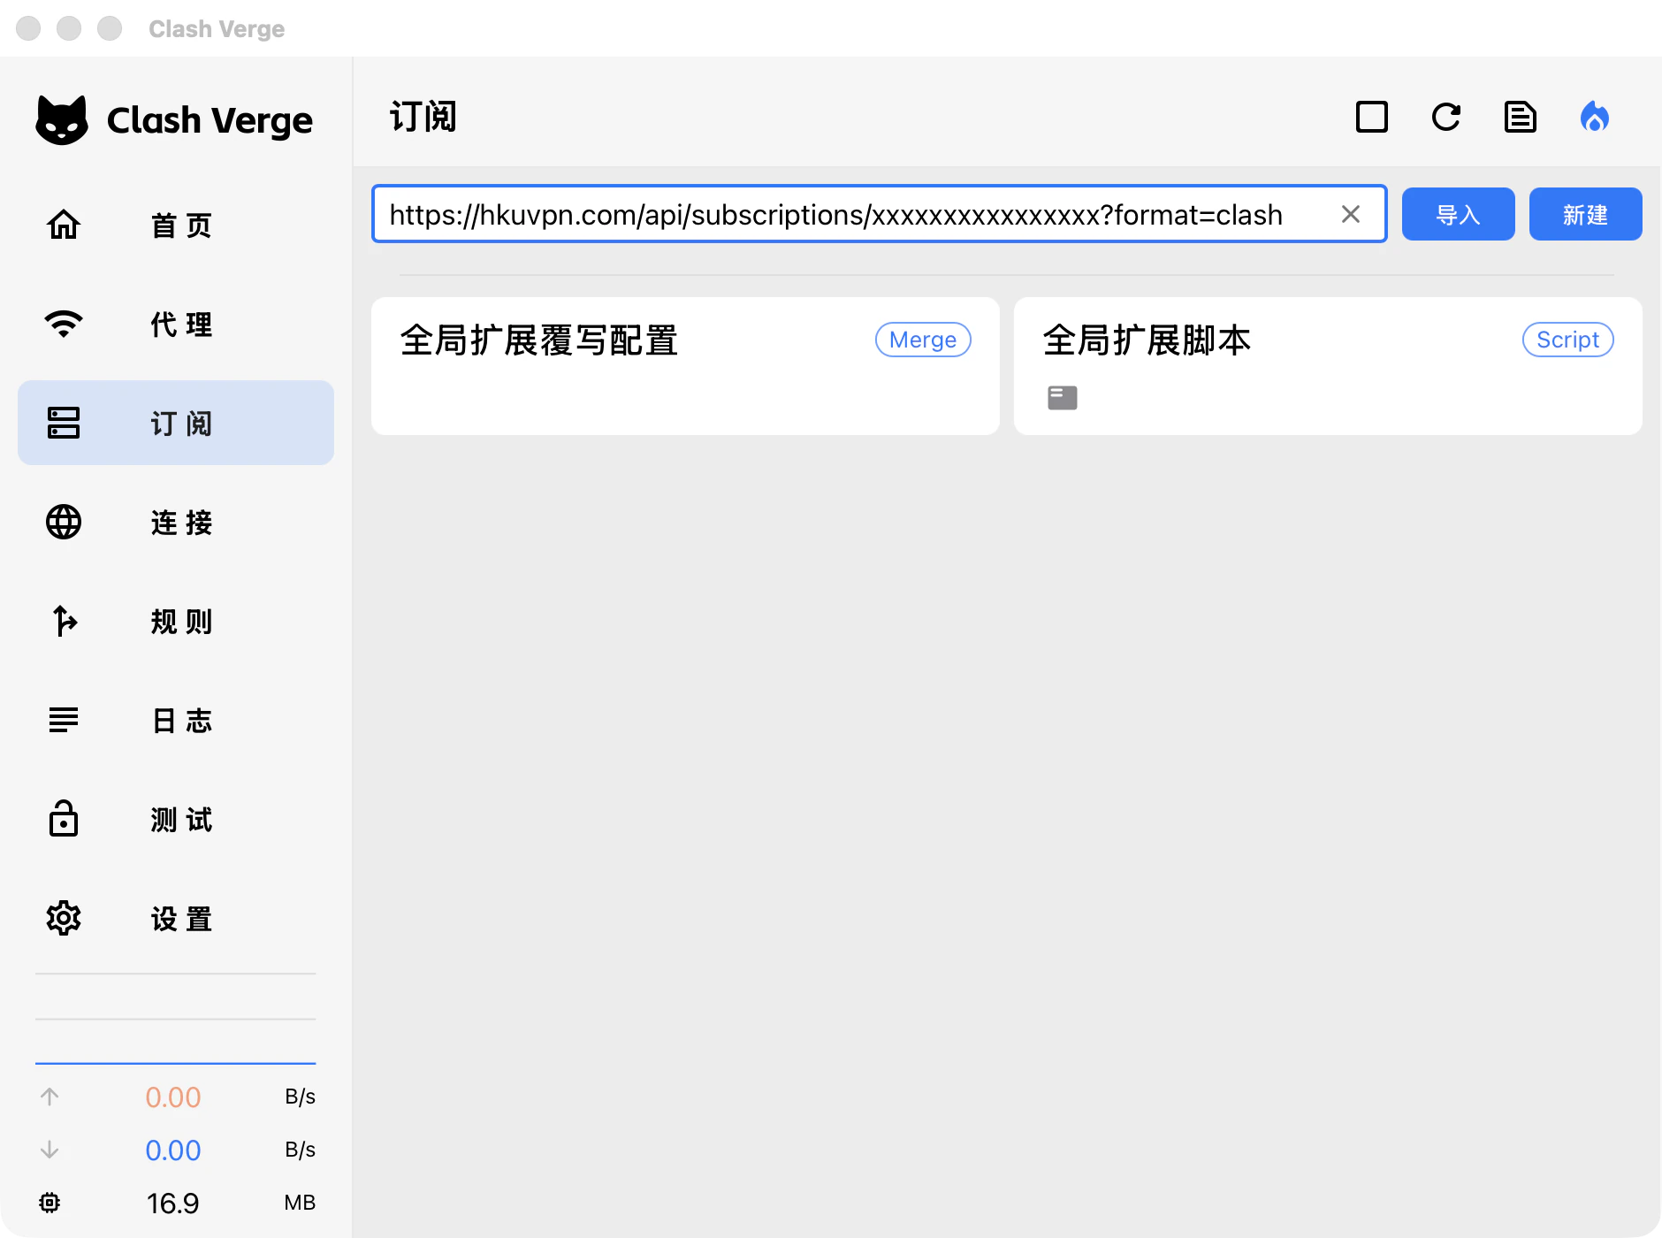Image resolution: width=1662 pixels, height=1238 pixels.
Task: Open the 测试 test page
Action: pyautogui.click(x=176, y=819)
